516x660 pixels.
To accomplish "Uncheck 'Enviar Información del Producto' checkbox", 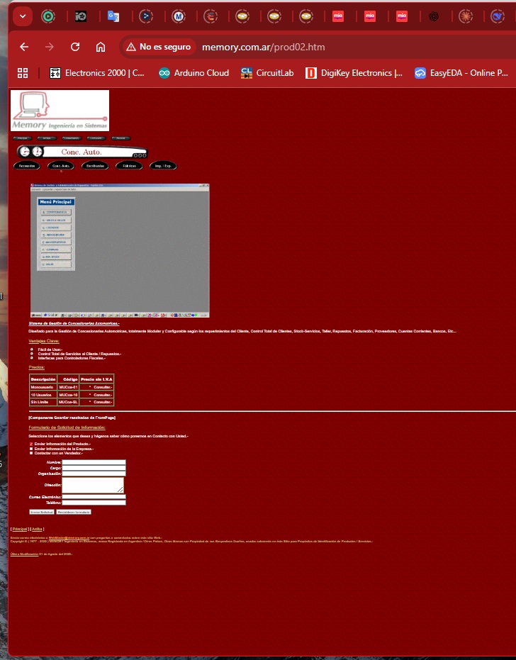I will [x=31, y=444].
